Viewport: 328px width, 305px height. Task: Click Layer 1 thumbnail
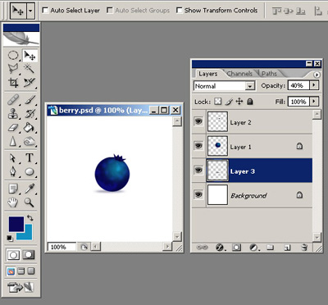[217, 146]
